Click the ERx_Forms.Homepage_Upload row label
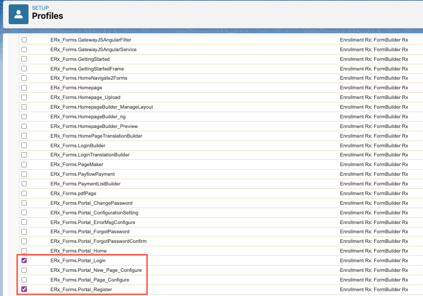Viewport: 423px width, 296px height. (85, 98)
